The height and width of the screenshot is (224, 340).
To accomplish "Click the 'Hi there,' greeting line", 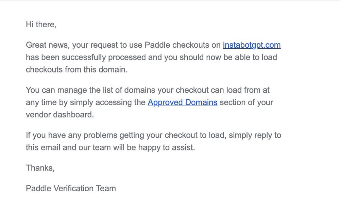I will coord(41,25).
